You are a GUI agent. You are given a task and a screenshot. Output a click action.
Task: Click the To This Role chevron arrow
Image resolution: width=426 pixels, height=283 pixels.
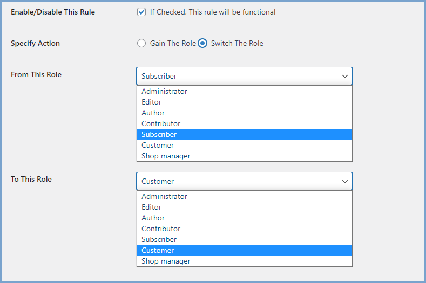(345, 182)
